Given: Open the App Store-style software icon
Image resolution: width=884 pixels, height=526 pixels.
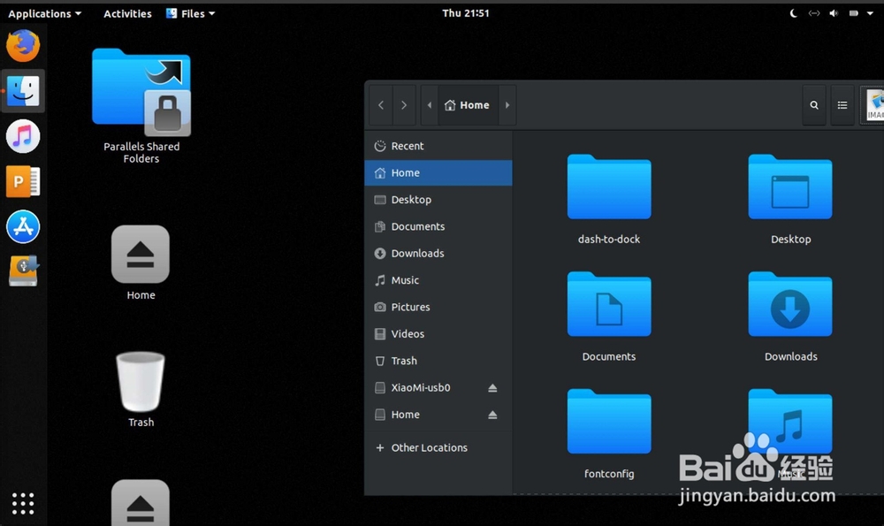Looking at the screenshot, I should point(23,226).
